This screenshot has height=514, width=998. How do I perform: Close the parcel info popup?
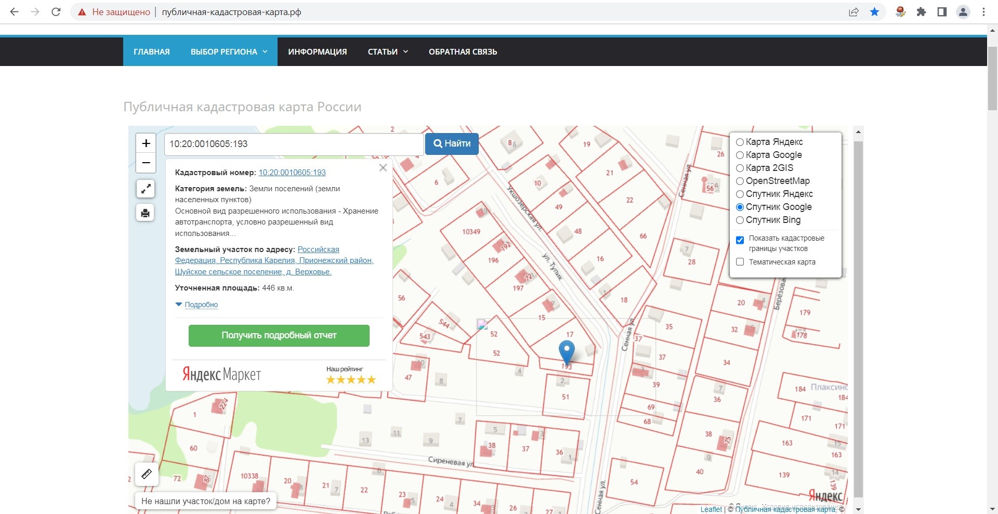tap(383, 168)
